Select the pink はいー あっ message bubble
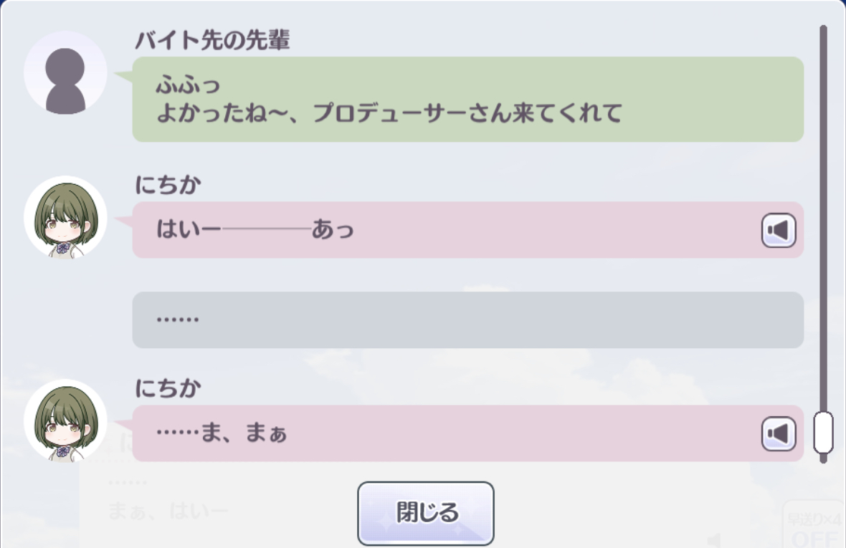Viewport: 846px width, 548px height. [x=467, y=230]
